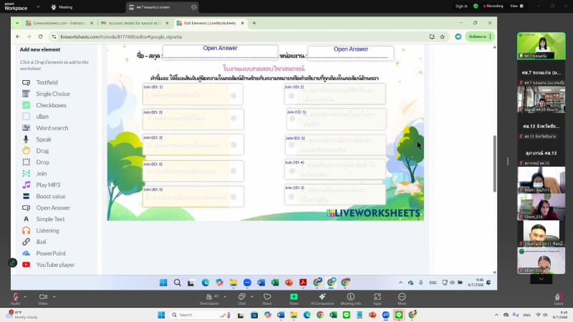Select second Open Answer field
Viewport: 573px width, 322px height.
351,52
